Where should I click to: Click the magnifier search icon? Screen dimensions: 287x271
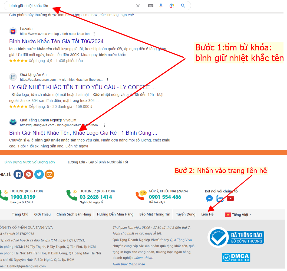pyautogui.click(x=183, y=6)
